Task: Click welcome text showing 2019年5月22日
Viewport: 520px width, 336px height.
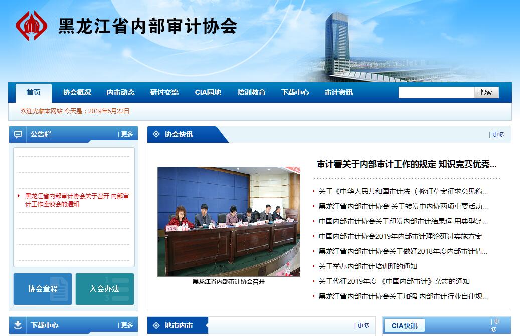Action: [x=75, y=111]
